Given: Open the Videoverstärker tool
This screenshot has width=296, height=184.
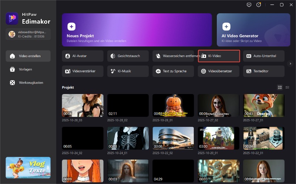Looking at the screenshot, I should point(82,71).
